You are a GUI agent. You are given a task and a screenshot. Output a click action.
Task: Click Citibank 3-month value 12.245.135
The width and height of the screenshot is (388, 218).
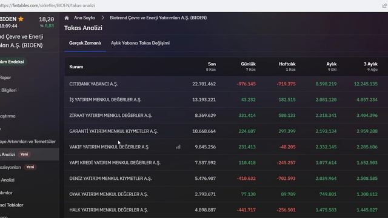[366, 84]
